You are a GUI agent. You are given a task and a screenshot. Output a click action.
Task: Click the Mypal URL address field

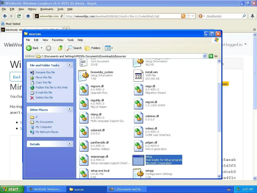click(123, 16)
